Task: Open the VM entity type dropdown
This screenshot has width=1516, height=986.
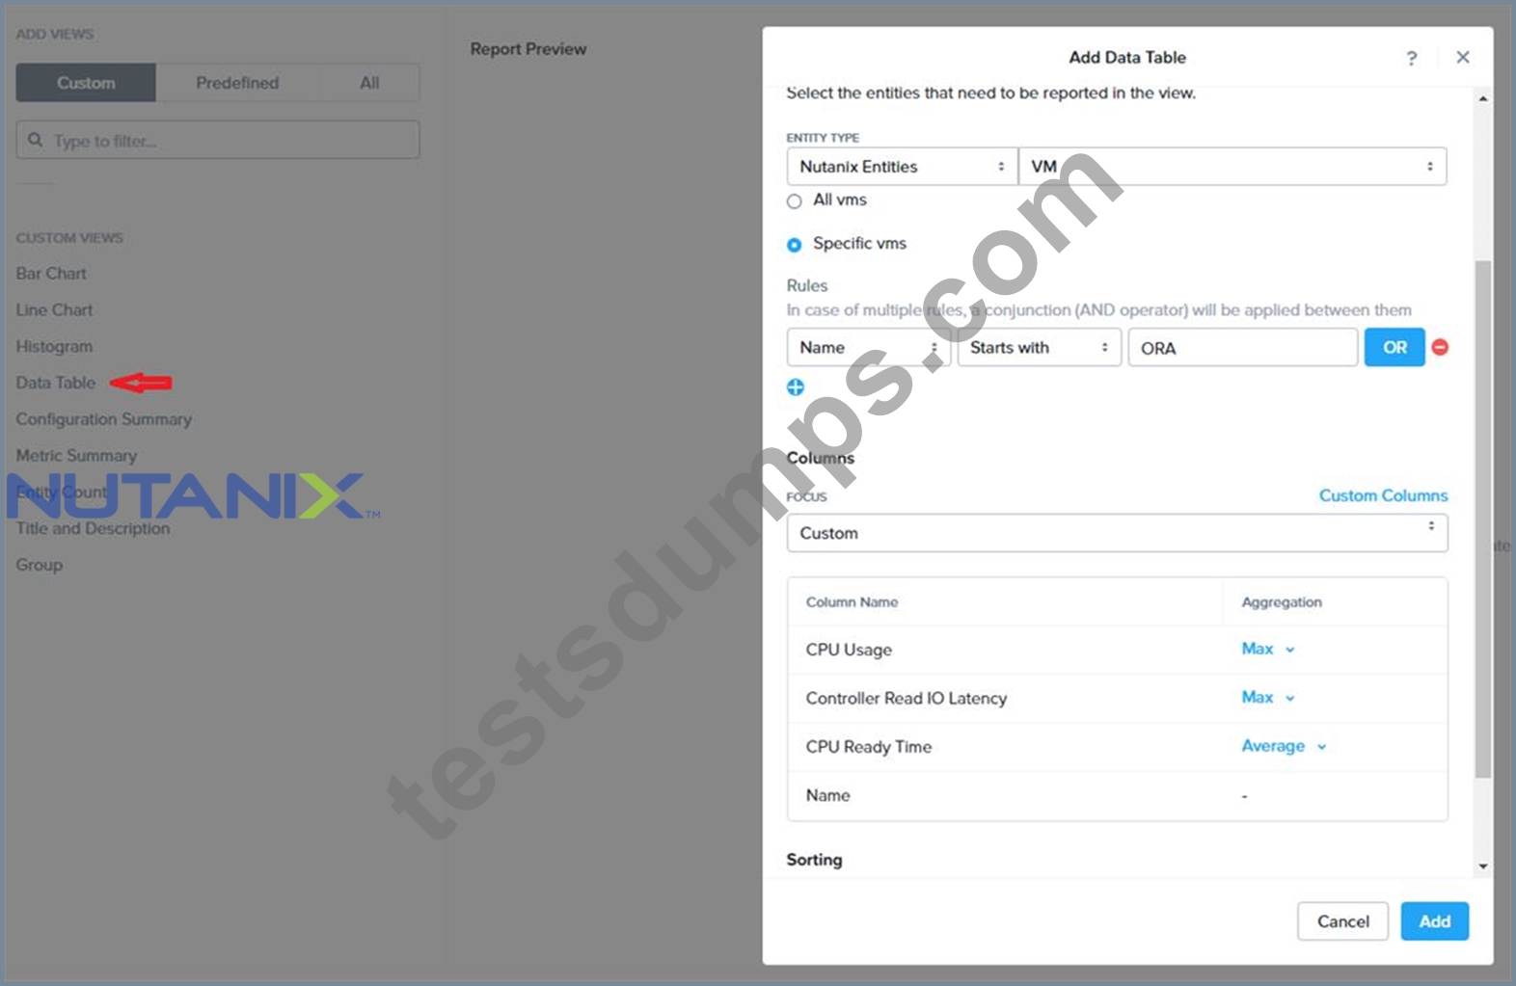Action: point(1232,167)
